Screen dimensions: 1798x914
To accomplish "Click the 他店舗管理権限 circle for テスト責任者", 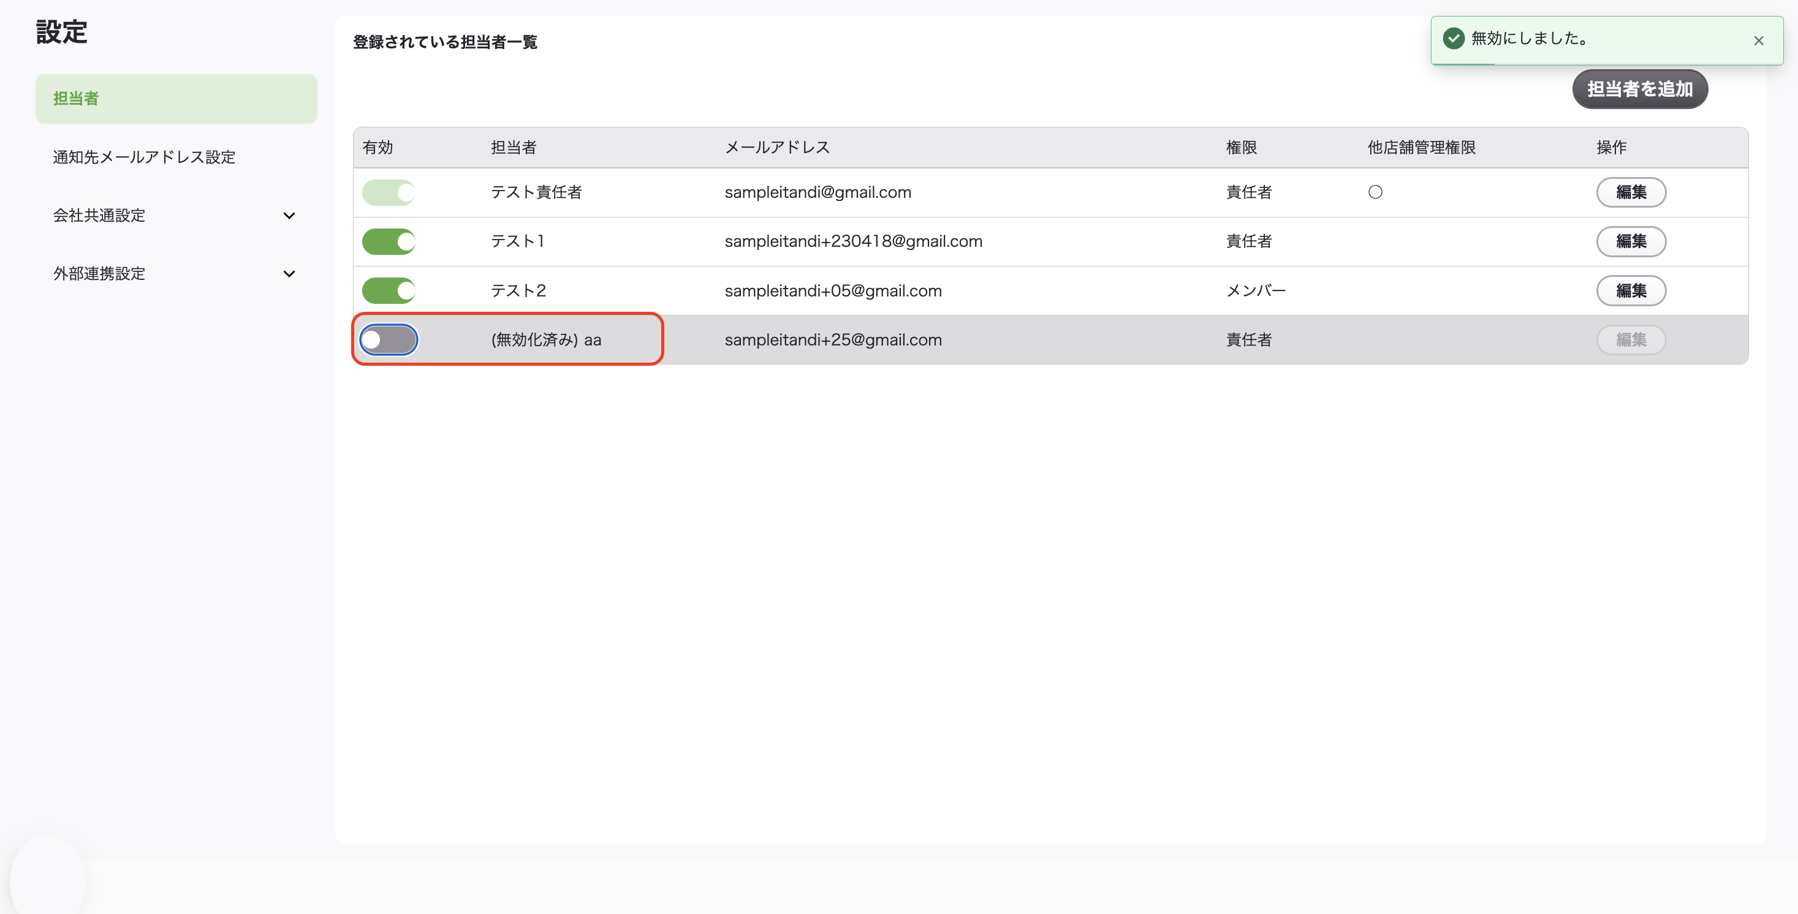I will click(1375, 192).
